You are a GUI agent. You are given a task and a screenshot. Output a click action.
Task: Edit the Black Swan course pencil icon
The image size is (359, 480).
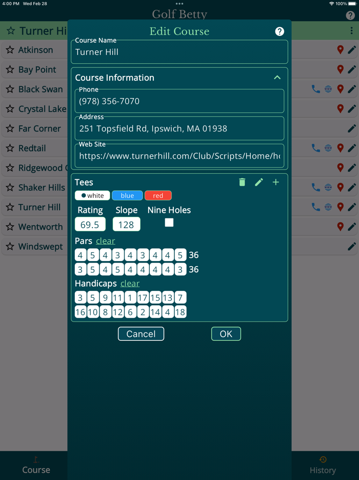pyautogui.click(x=352, y=89)
